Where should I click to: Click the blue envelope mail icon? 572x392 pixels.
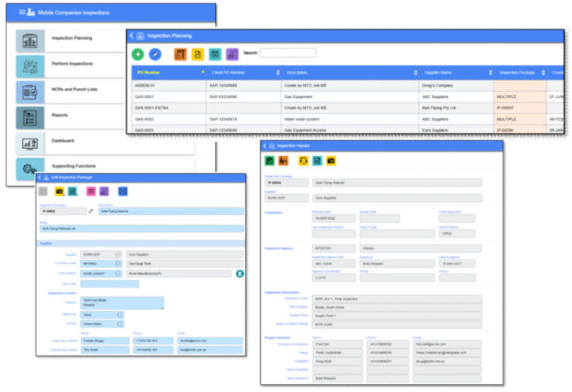[122, 191]
